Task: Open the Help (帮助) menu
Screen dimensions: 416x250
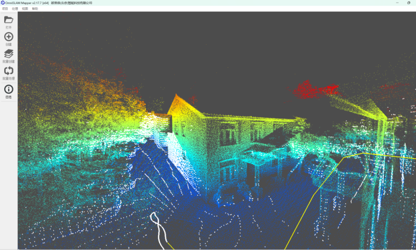Action: point(35,9)
